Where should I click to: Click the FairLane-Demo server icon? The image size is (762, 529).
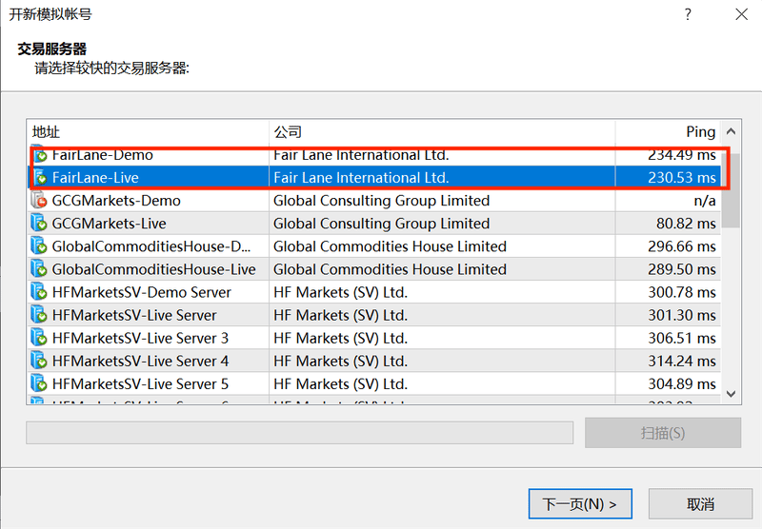(x=39, y=154)
